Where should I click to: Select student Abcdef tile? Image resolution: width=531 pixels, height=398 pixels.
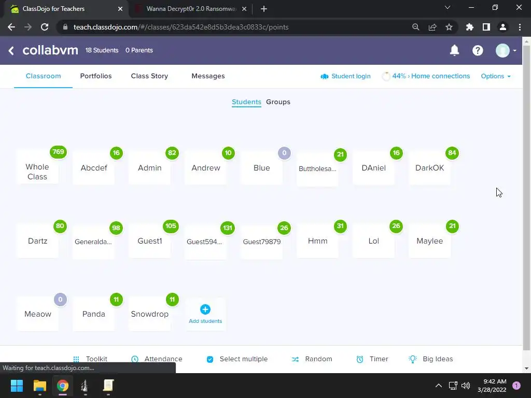93,168
